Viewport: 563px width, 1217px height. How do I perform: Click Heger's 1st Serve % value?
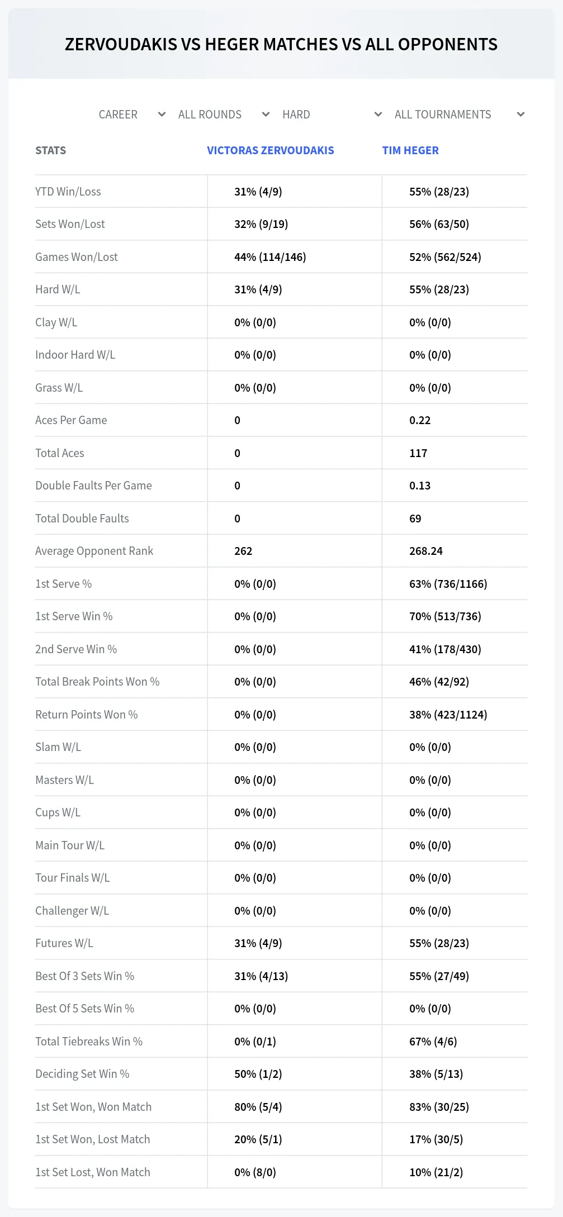click(448, 584)
